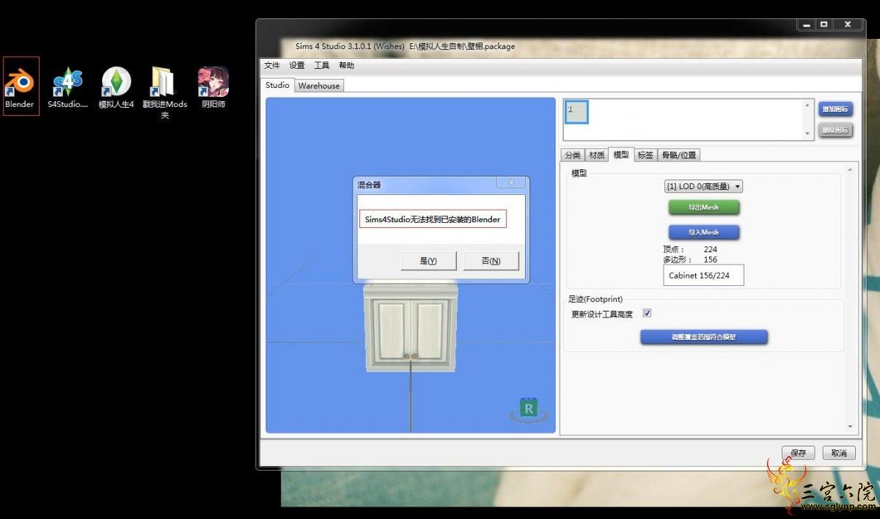Click the swatch list scroll down arrow
Viewport: 880px width, 519px height.
point(808,133)
